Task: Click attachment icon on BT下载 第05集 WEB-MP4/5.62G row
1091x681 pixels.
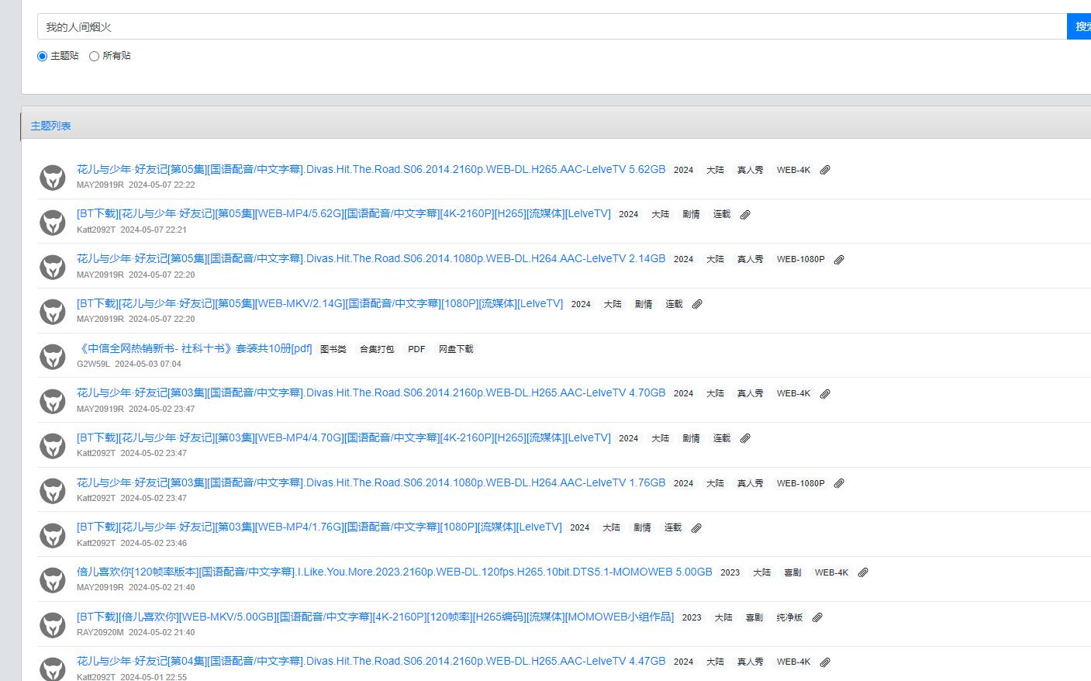Action: 745,215
